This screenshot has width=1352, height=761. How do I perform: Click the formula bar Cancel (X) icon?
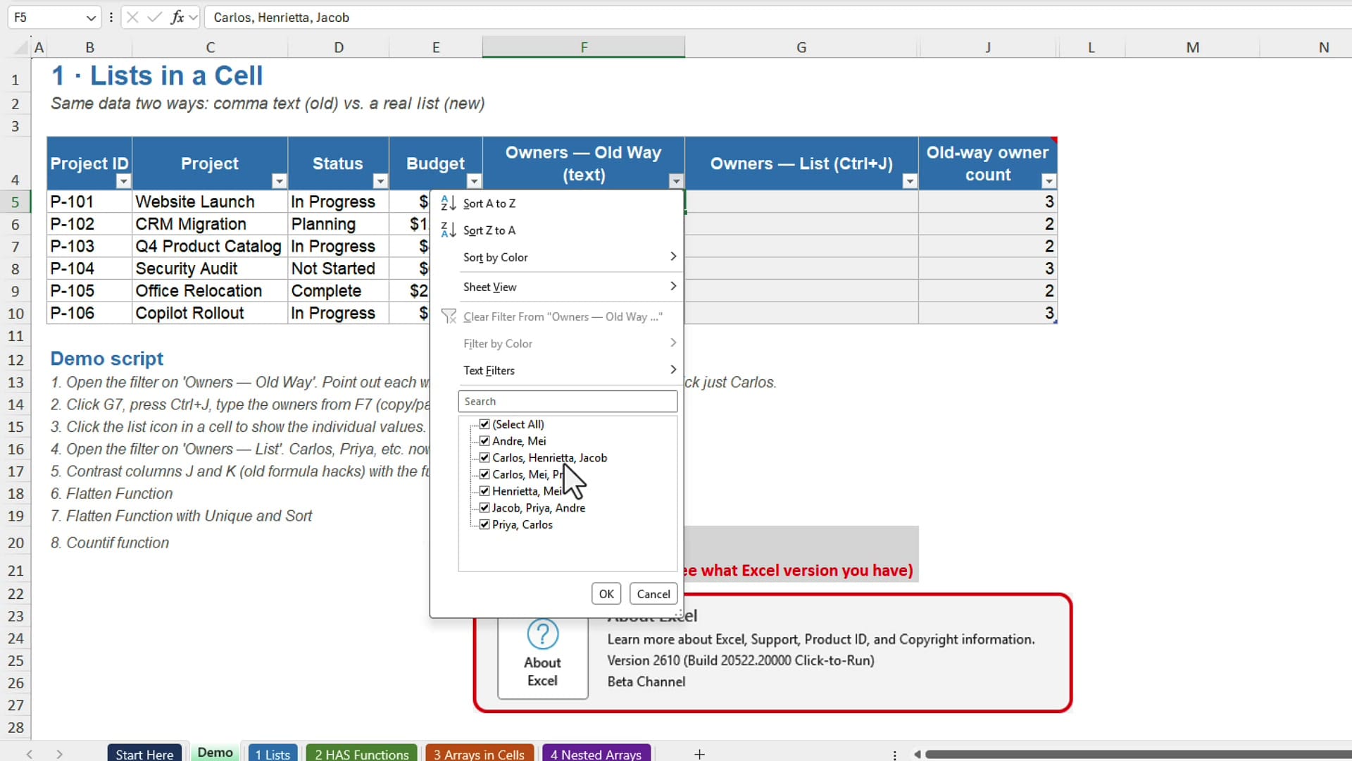(132, 17)
